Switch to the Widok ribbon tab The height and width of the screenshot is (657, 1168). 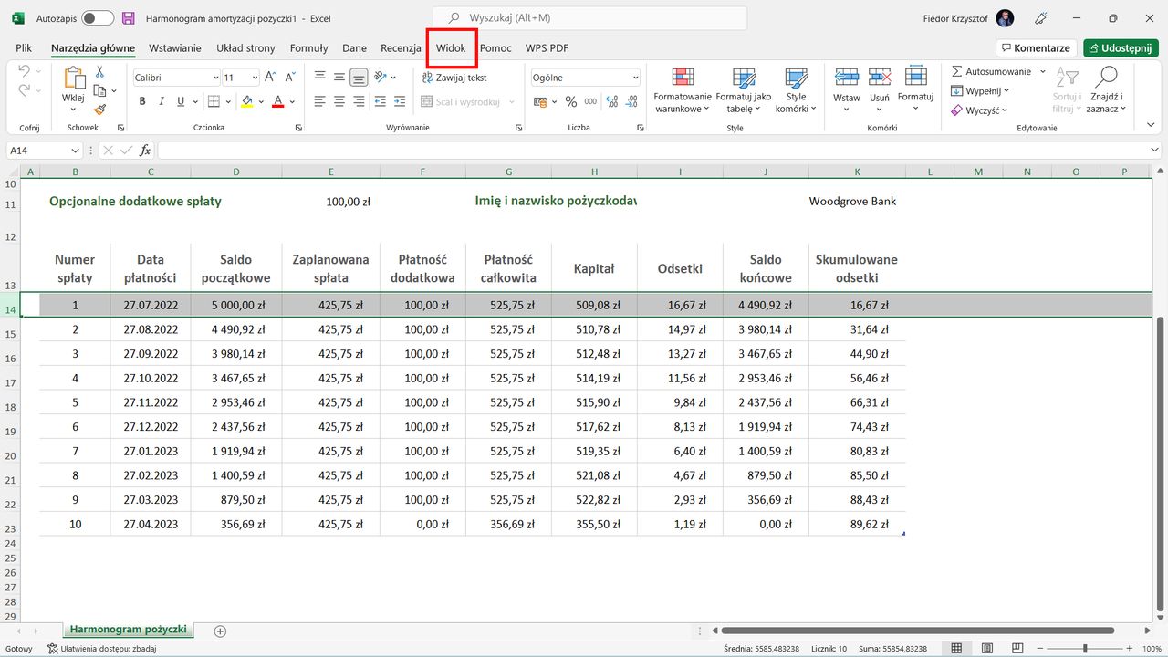point(451,47)
